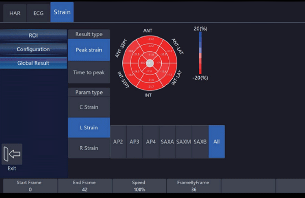
Task: Choose C Strain parameter type
Action: point(89,107)
